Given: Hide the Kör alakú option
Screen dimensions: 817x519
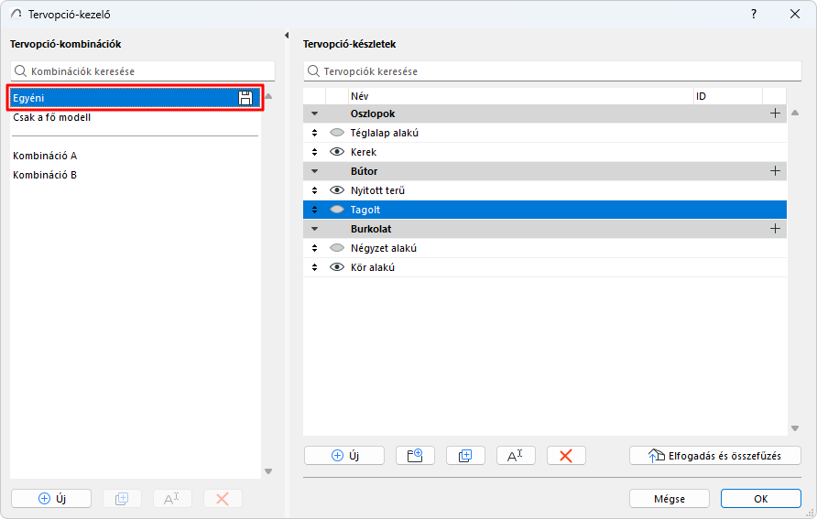Looking at the screenshot, I should point(337,267).
